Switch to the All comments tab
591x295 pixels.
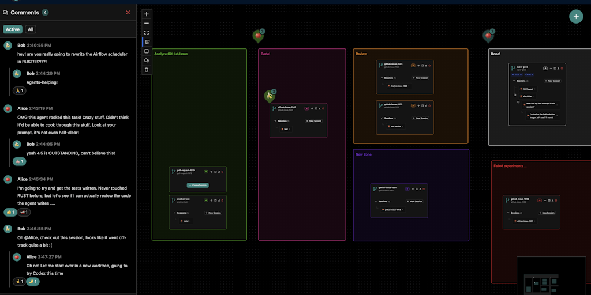coord(31,29)
